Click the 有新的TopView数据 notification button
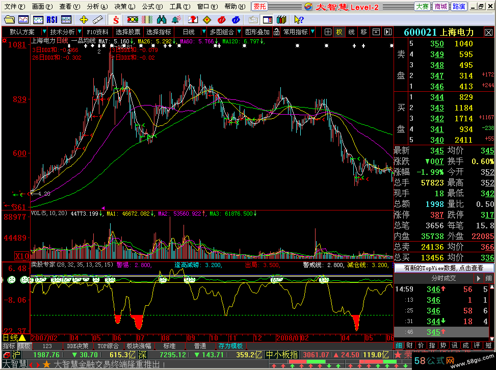The width and height of the screenshot is (496, 370). (443, 268)
